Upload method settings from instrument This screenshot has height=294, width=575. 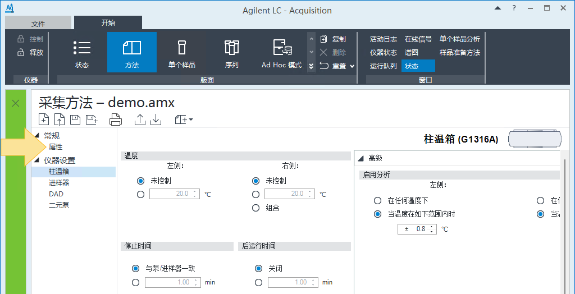click(x=140, y=120)
